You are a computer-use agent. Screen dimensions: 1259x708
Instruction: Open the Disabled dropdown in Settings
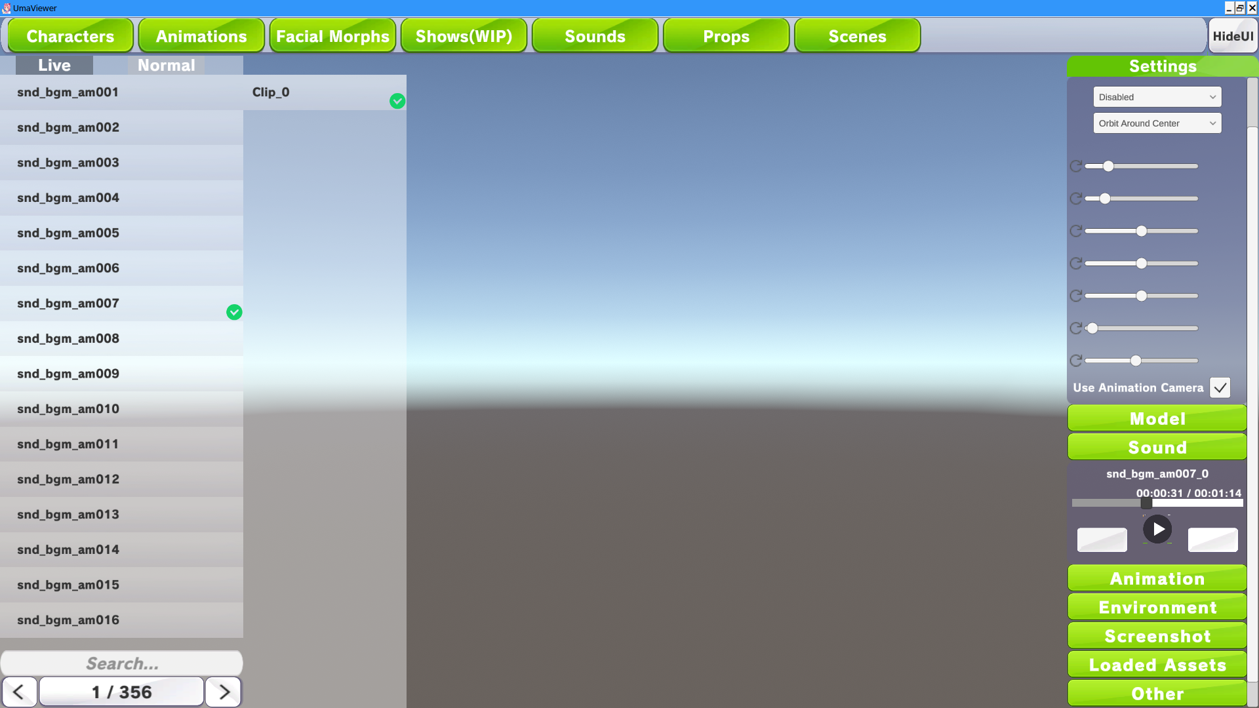(1157, 97)
